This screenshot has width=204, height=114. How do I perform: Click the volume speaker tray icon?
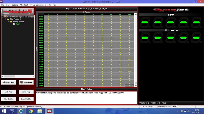[188, 111]
